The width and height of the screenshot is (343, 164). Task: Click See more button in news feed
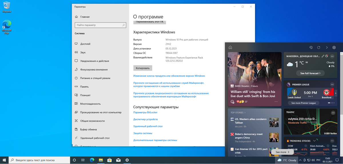coord(283,152)
